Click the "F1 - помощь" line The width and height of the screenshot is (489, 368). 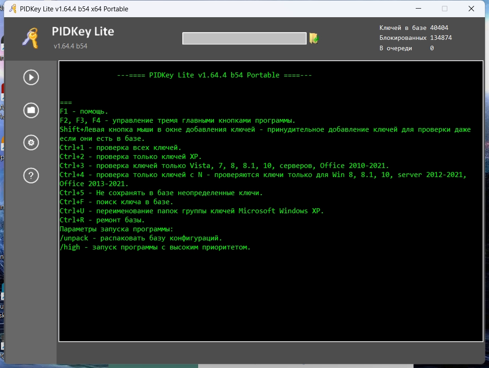click(84, 111)
